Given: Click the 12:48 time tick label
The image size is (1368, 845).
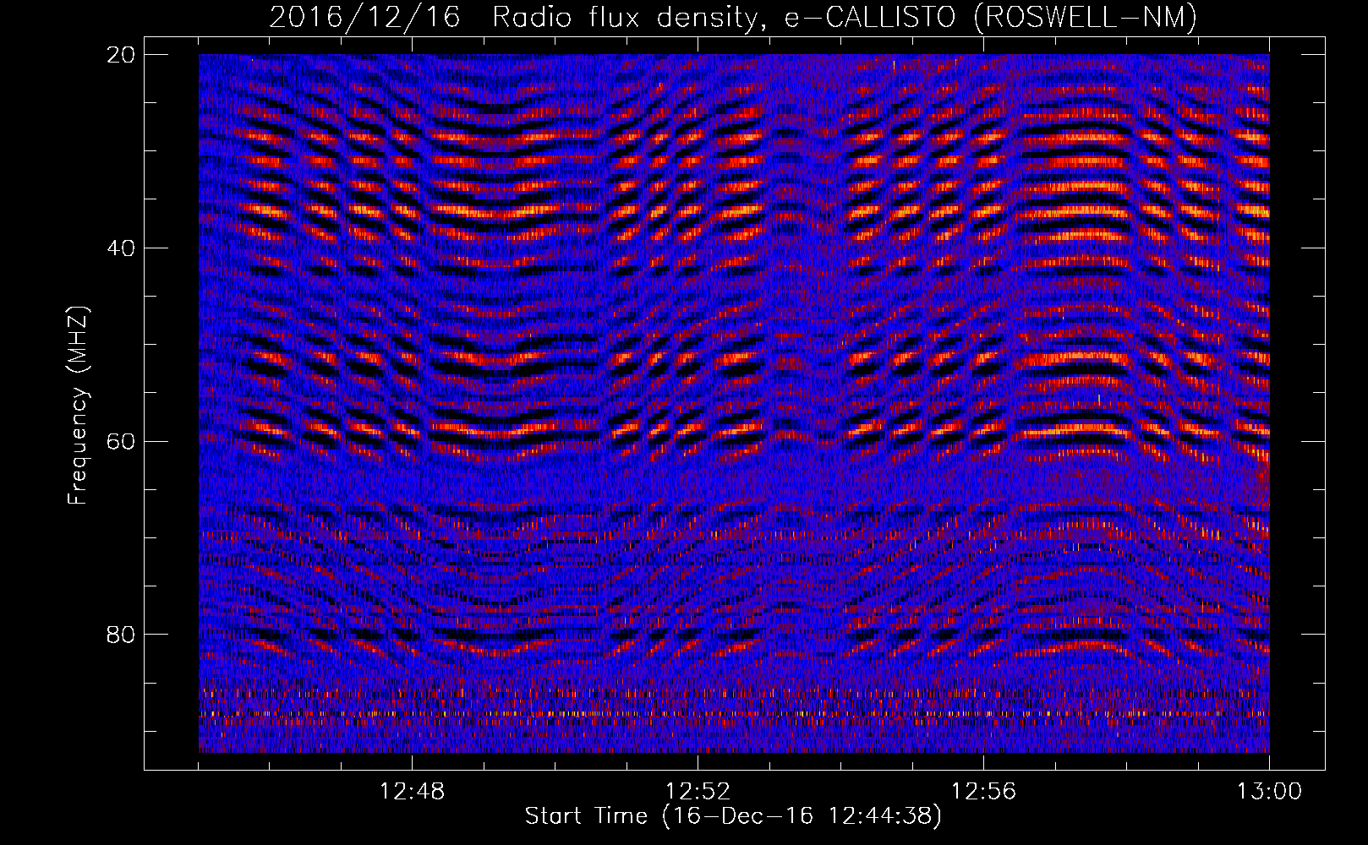Looking at the screenshot, I should click(412, 792).
